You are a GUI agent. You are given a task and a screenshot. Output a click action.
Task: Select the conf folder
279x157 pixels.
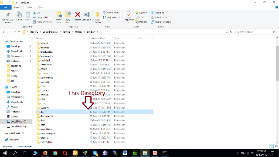(x=43, y=86)
